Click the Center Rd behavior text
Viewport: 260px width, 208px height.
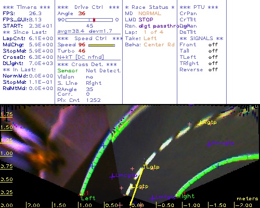[x=159, y=45]
